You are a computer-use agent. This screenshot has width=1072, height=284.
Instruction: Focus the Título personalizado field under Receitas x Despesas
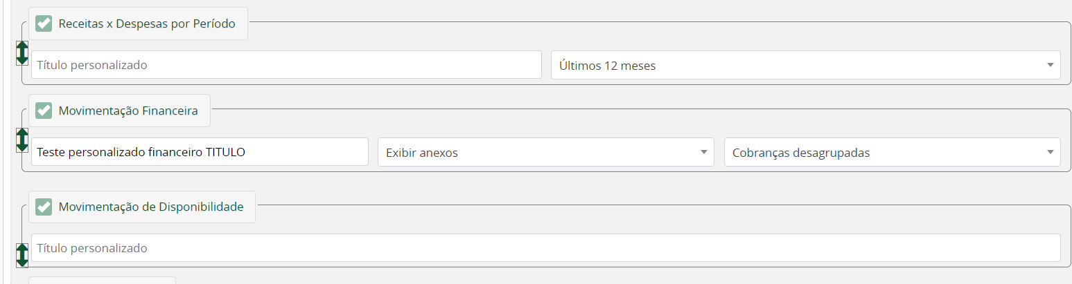click(x=286, y=65)
